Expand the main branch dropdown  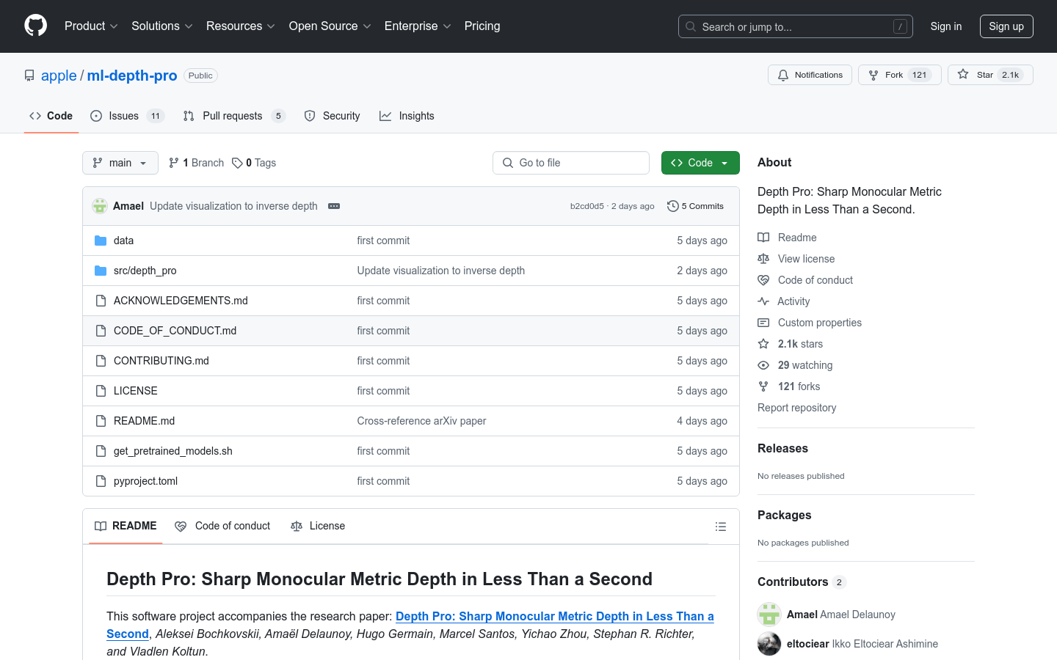(120, 163)
